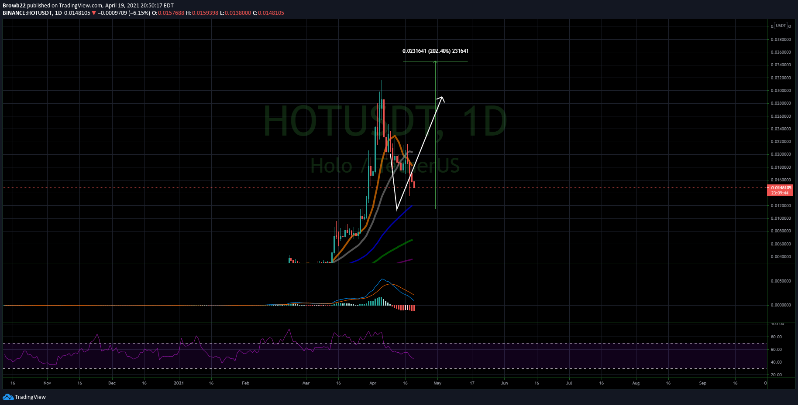This screenshot has height=405, width=798.
Task: Click the Nov date label on time axis
Action: tap(47, 383)
